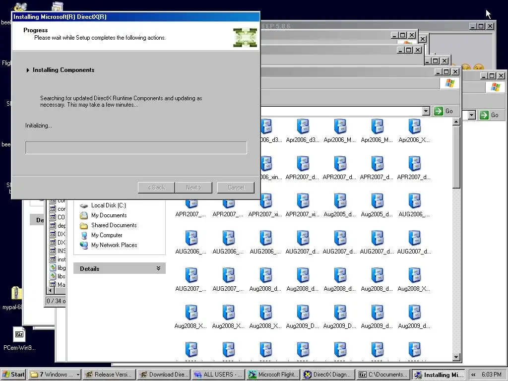The image size is (508, 381).
Task: Click Windows logo throbber in rightmost background window
Action: (495, 87)
